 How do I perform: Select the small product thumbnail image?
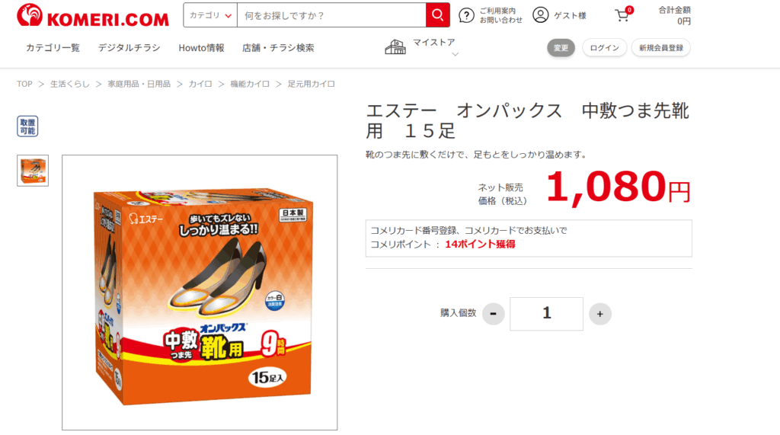pos(33,171)
